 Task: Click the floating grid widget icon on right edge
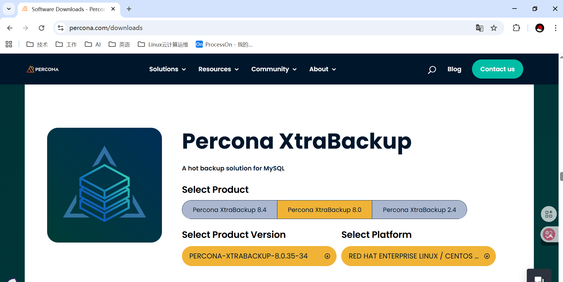[x=549, y=214]
